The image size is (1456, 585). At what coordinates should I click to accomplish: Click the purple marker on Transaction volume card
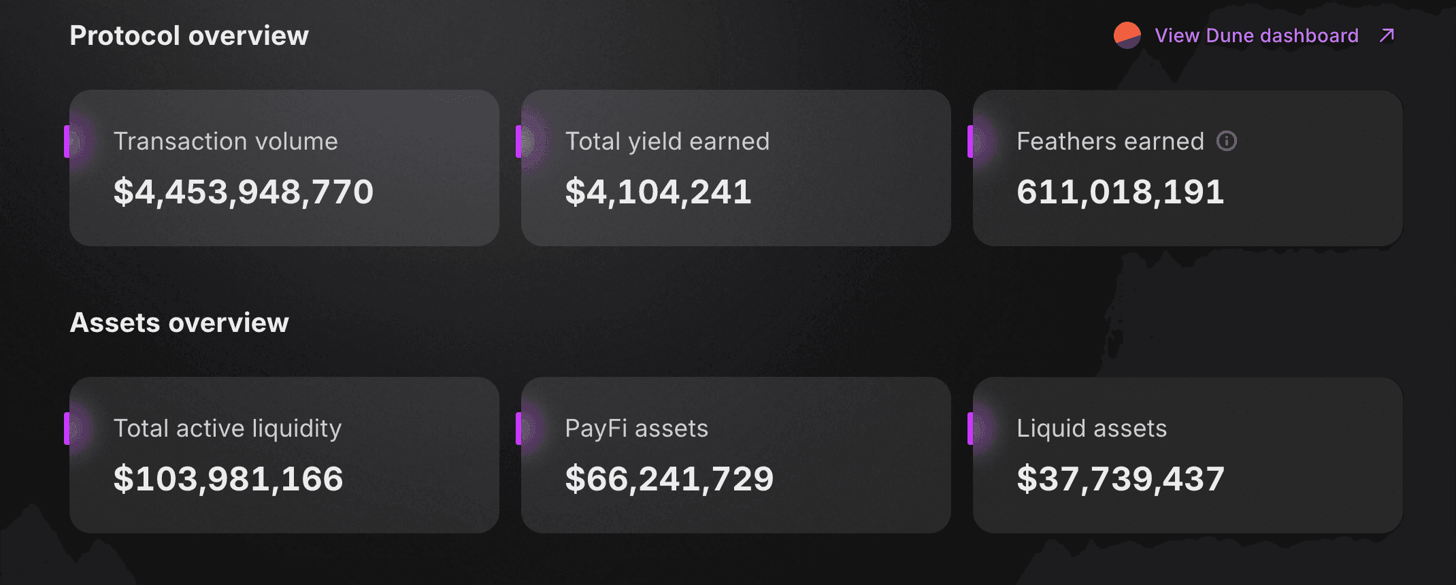click(67, 141)
